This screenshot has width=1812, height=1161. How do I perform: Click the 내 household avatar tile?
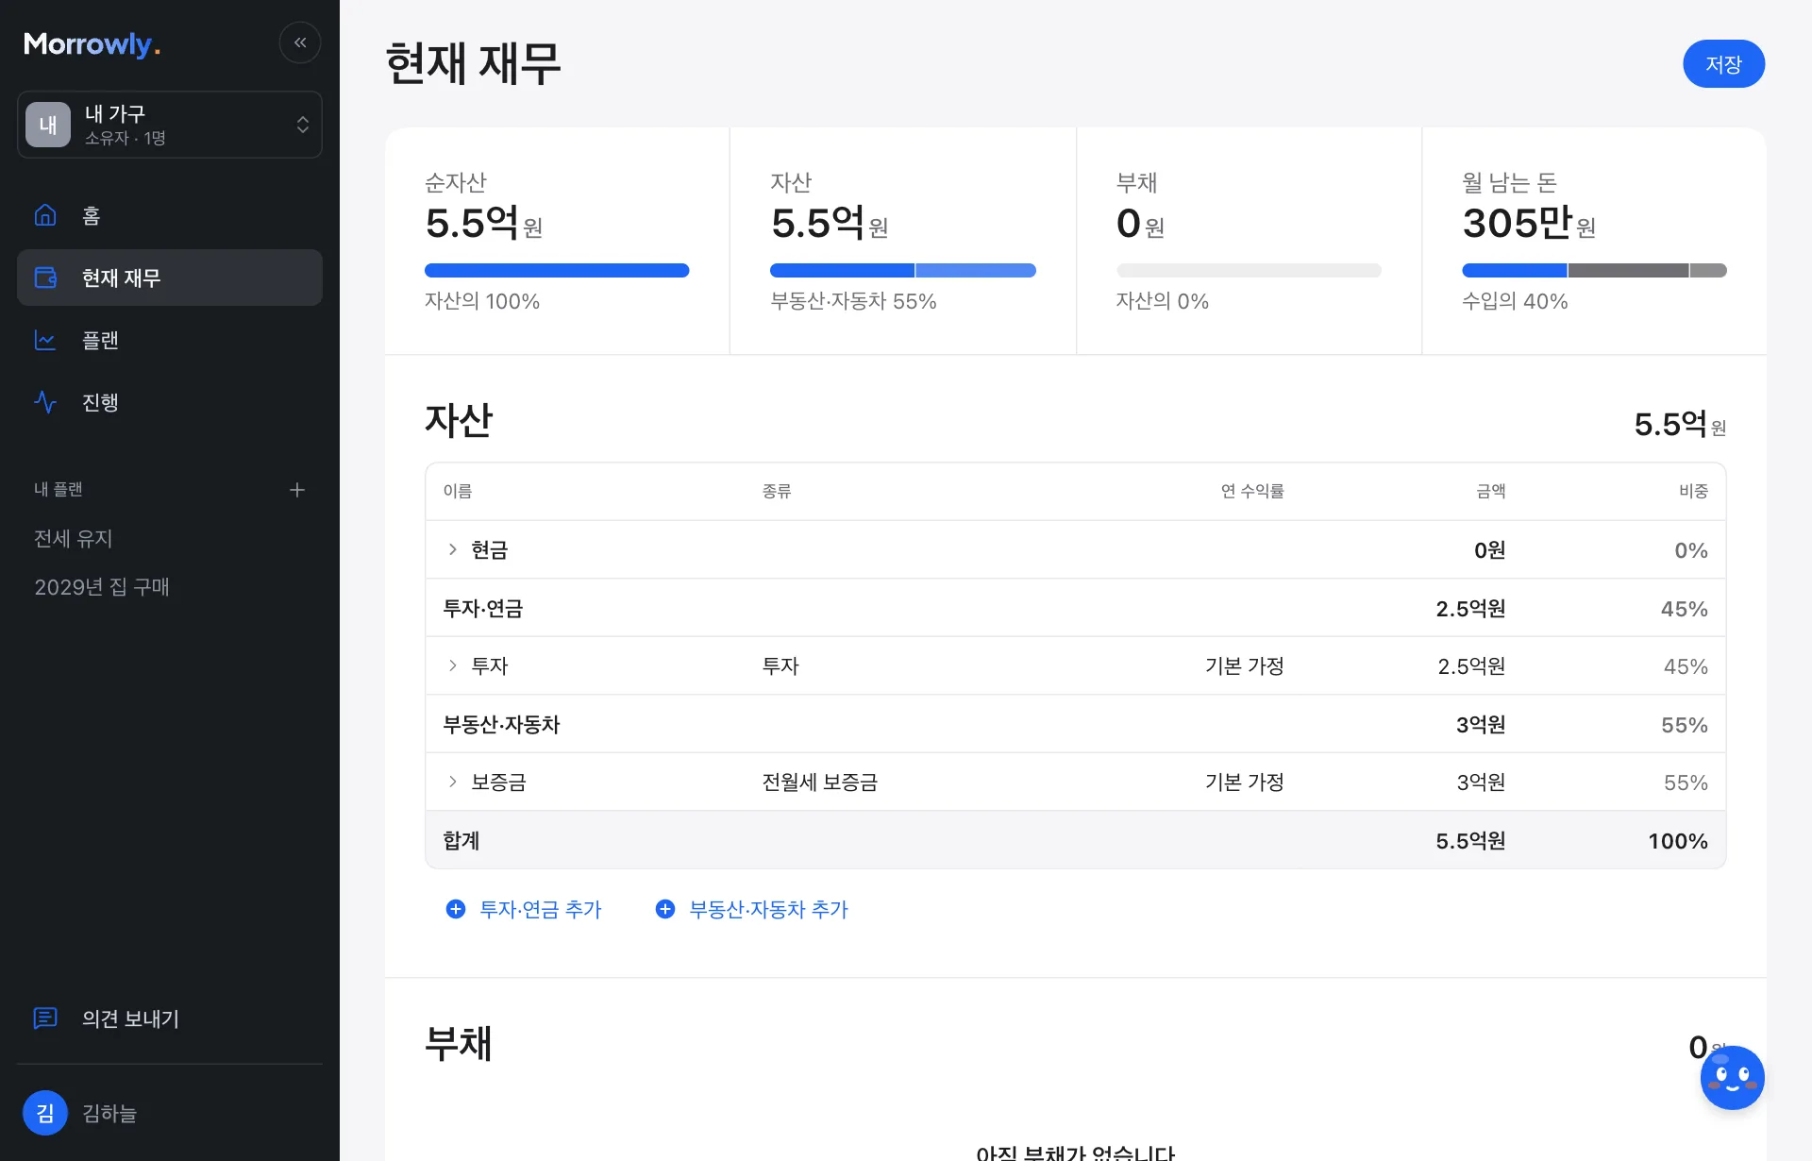point(48,125)
